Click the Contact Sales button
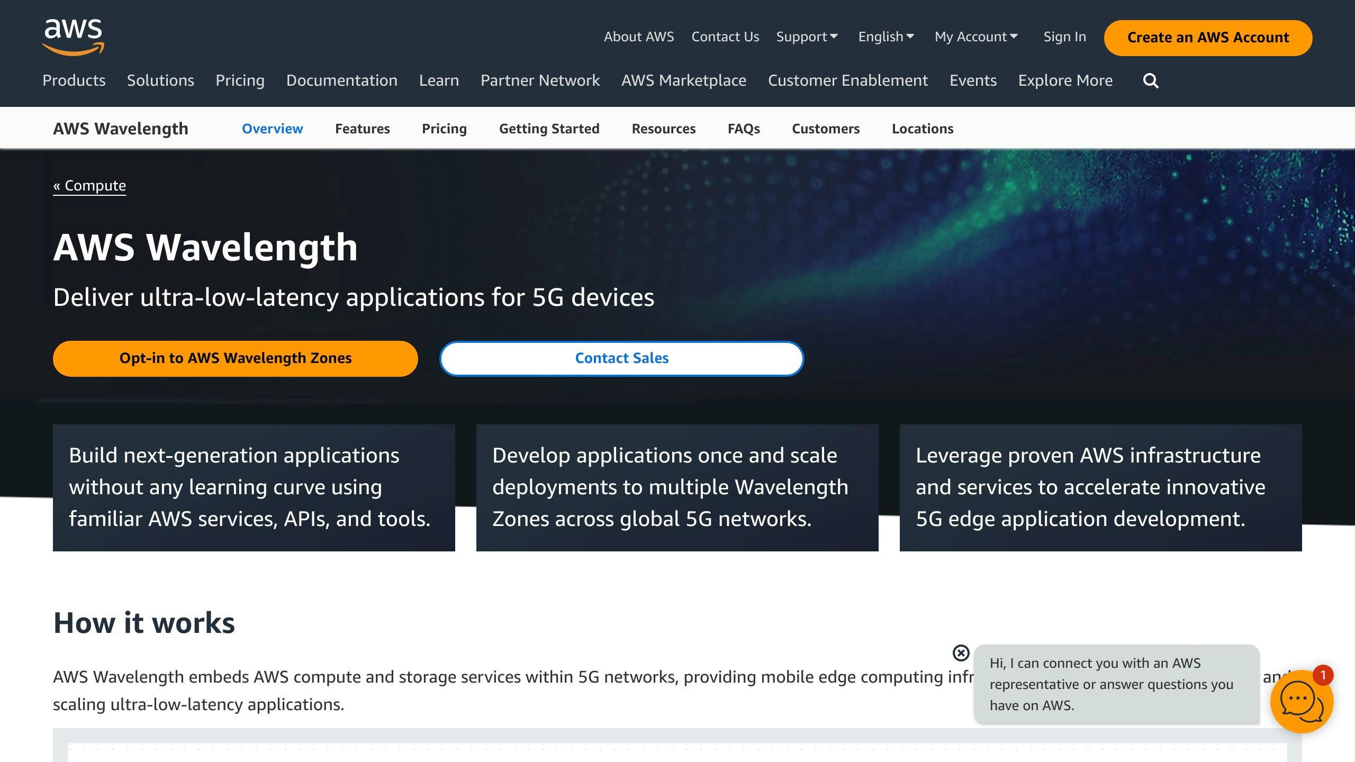The height and width of the screenshot is (762, 1355). coord(622,358)
